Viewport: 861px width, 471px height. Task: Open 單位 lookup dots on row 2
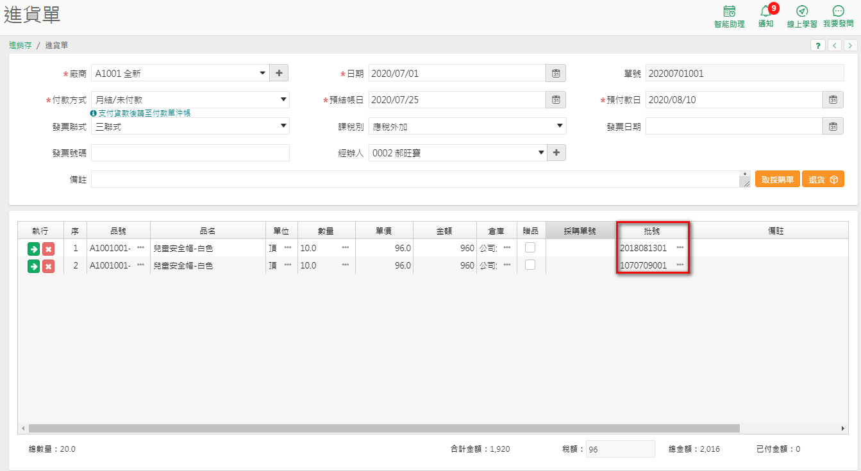(288, 265)
